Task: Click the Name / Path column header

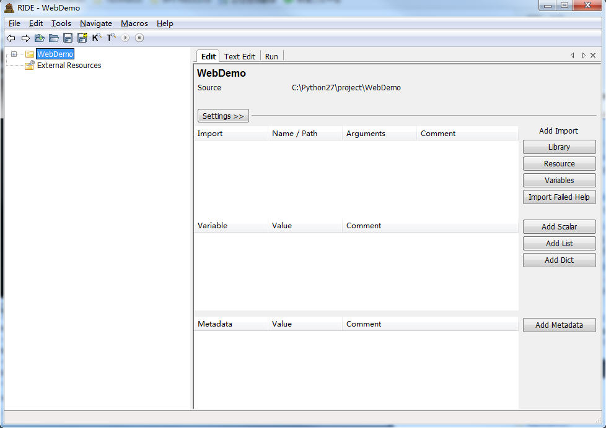Action: (305, 133)
